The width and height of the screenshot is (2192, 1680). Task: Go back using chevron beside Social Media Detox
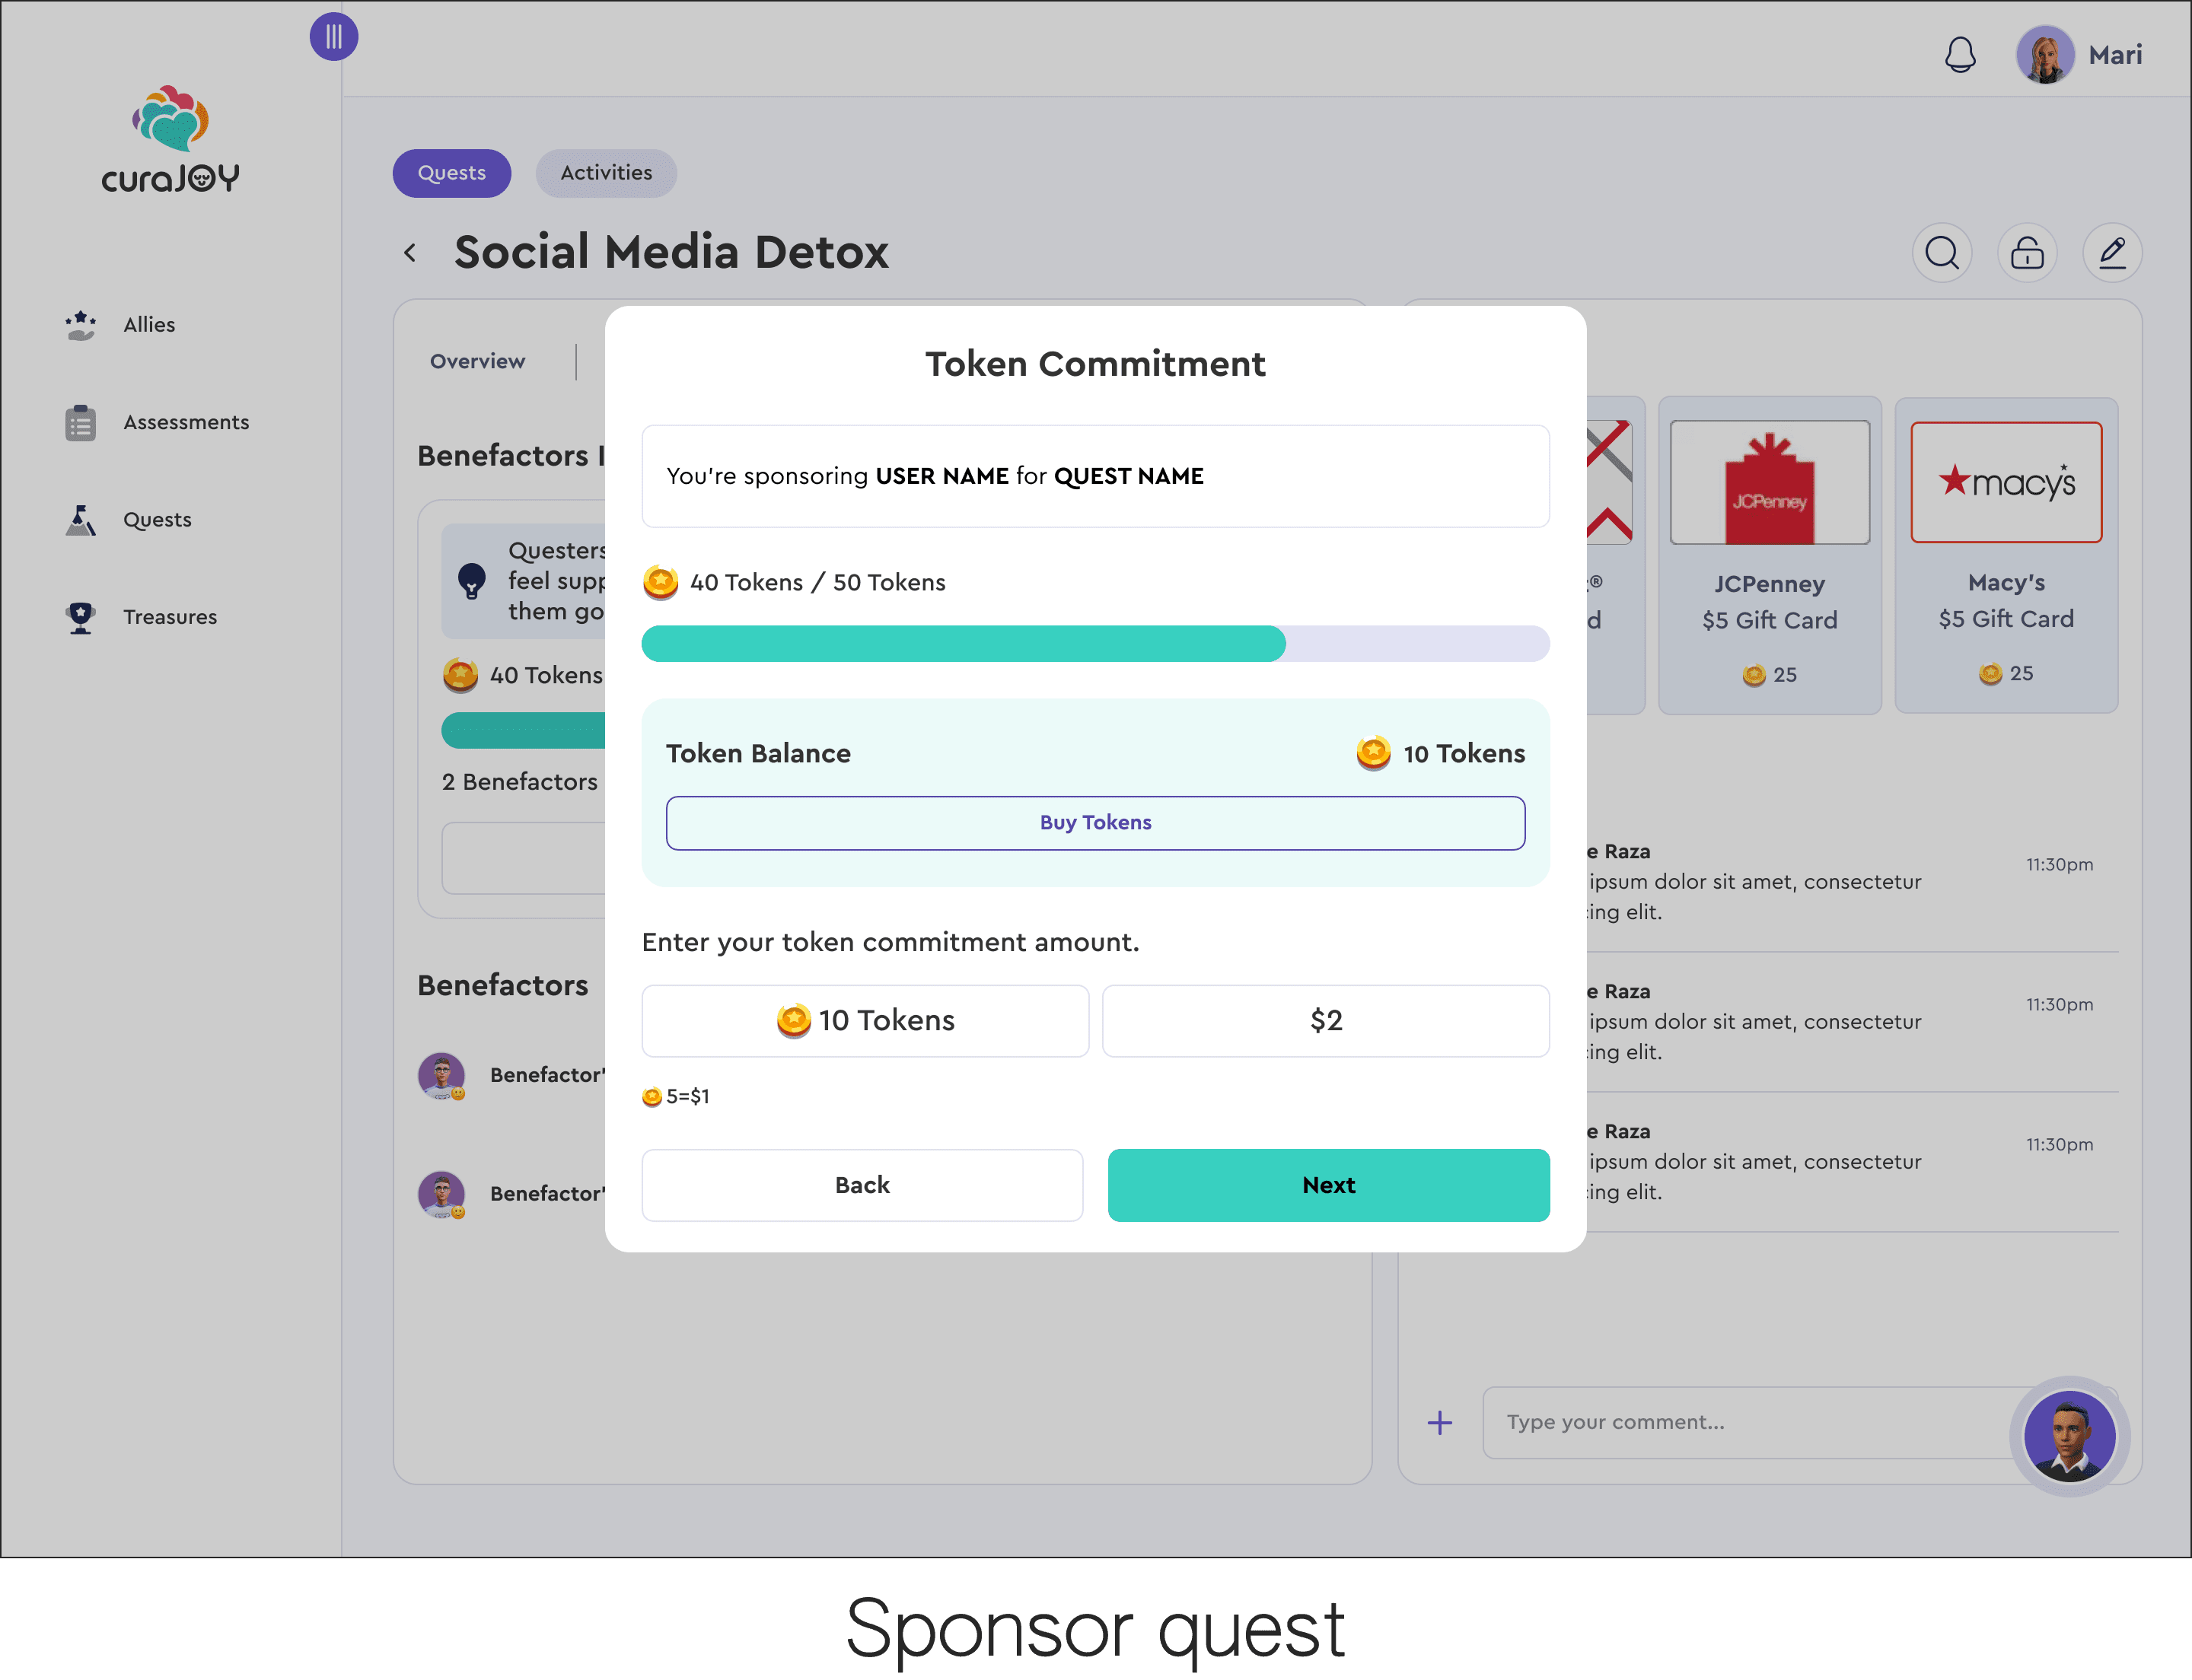(410, 253)
